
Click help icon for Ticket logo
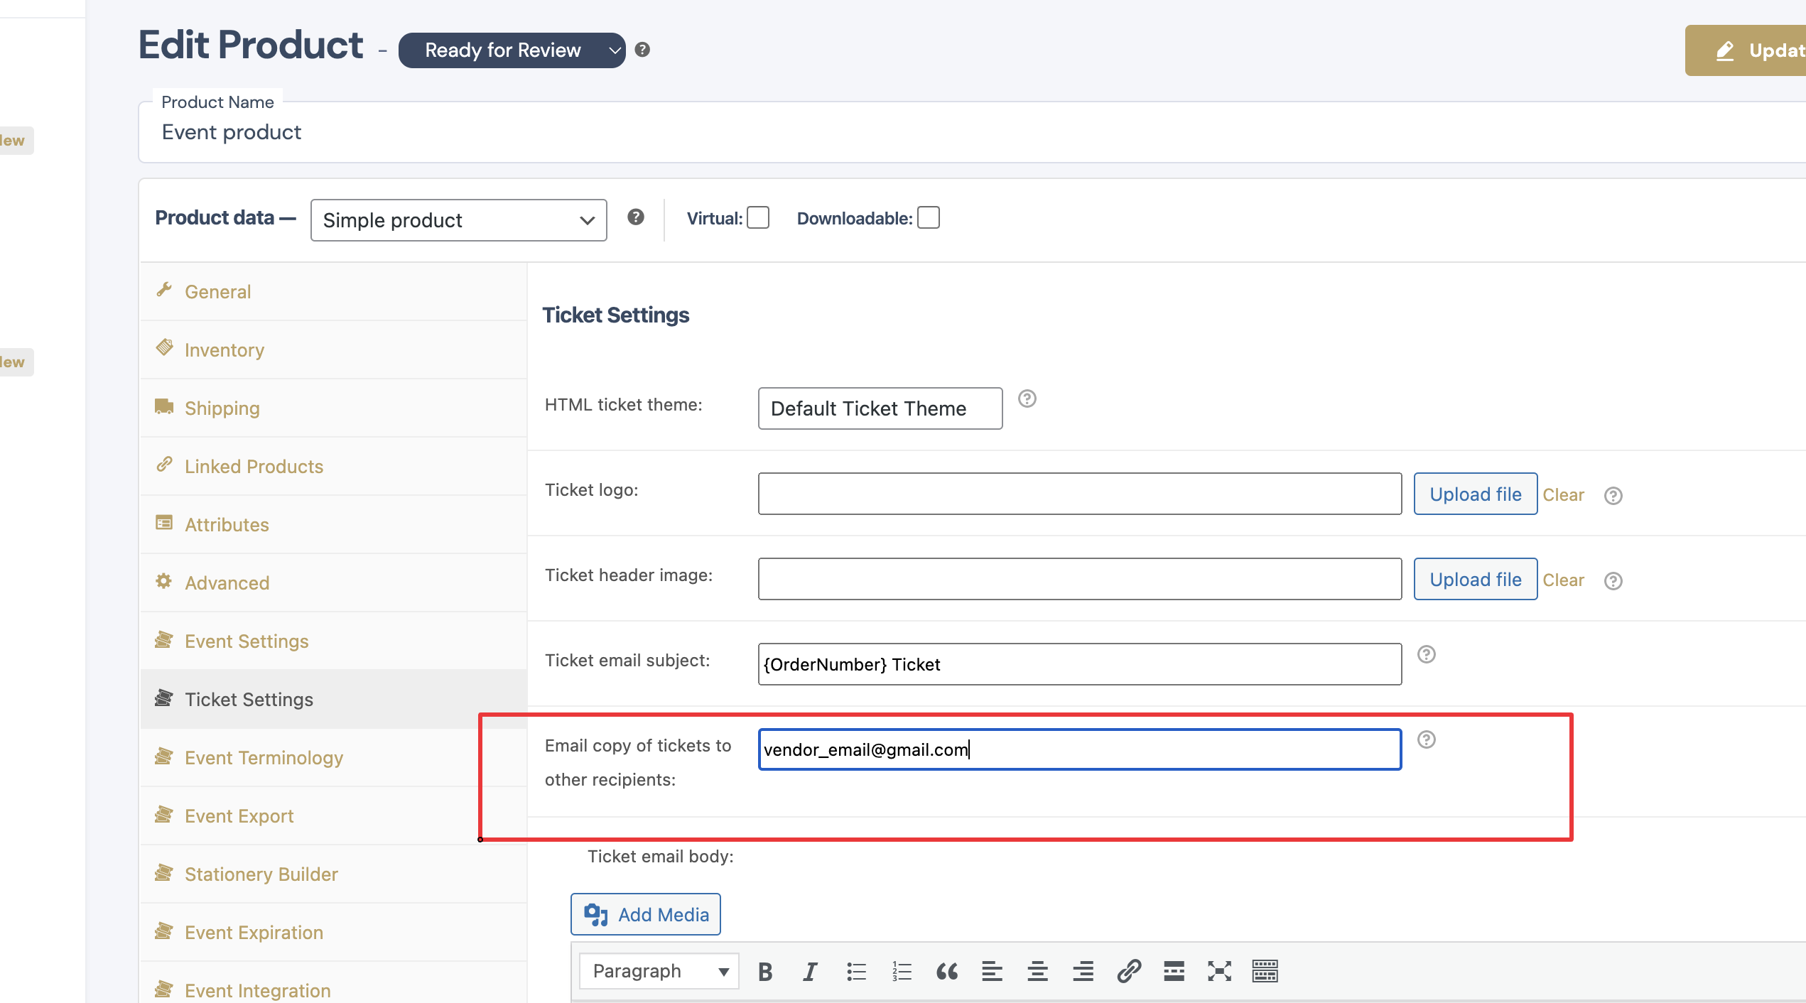[1613, 495]
